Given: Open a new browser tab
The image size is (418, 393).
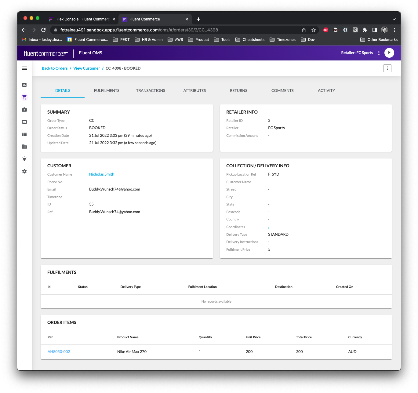Looking at the screenshot, I should (198, 19).
